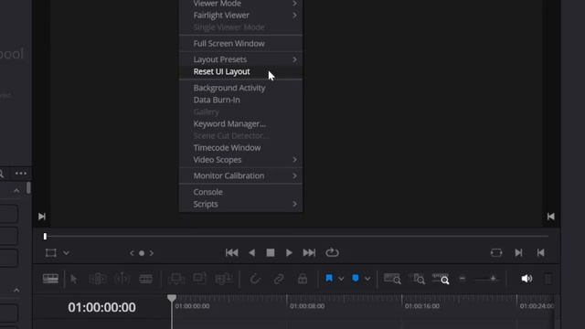Click timeline playhead handle
This screenshot has height=329, width=585.
pyautogui.click(x=172, y=298)
